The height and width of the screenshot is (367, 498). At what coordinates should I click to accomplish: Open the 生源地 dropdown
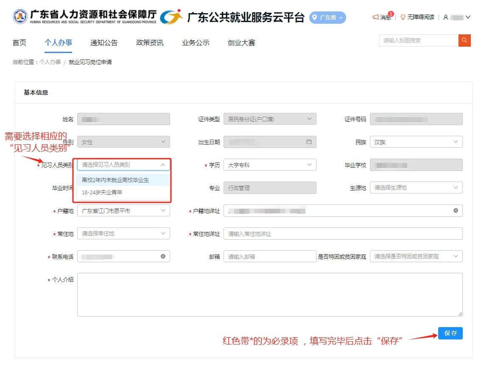coord(416,188)
